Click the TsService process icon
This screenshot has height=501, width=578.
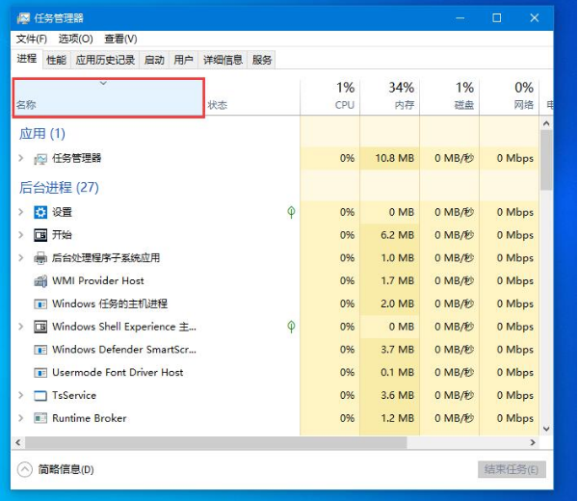(x=40, y=396)
